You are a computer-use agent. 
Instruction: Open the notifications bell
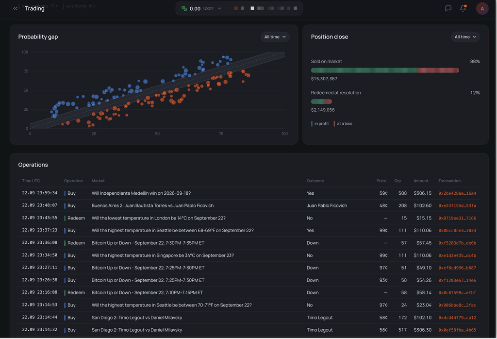click(x=463, y=8)
